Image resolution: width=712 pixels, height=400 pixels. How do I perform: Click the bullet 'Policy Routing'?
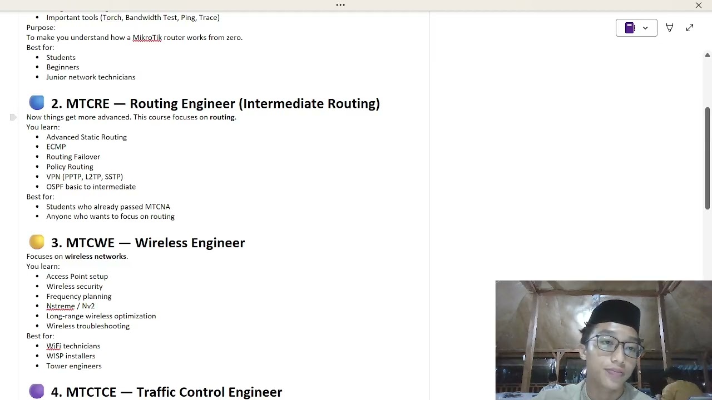pyautogui.click(x=70, y=167)
